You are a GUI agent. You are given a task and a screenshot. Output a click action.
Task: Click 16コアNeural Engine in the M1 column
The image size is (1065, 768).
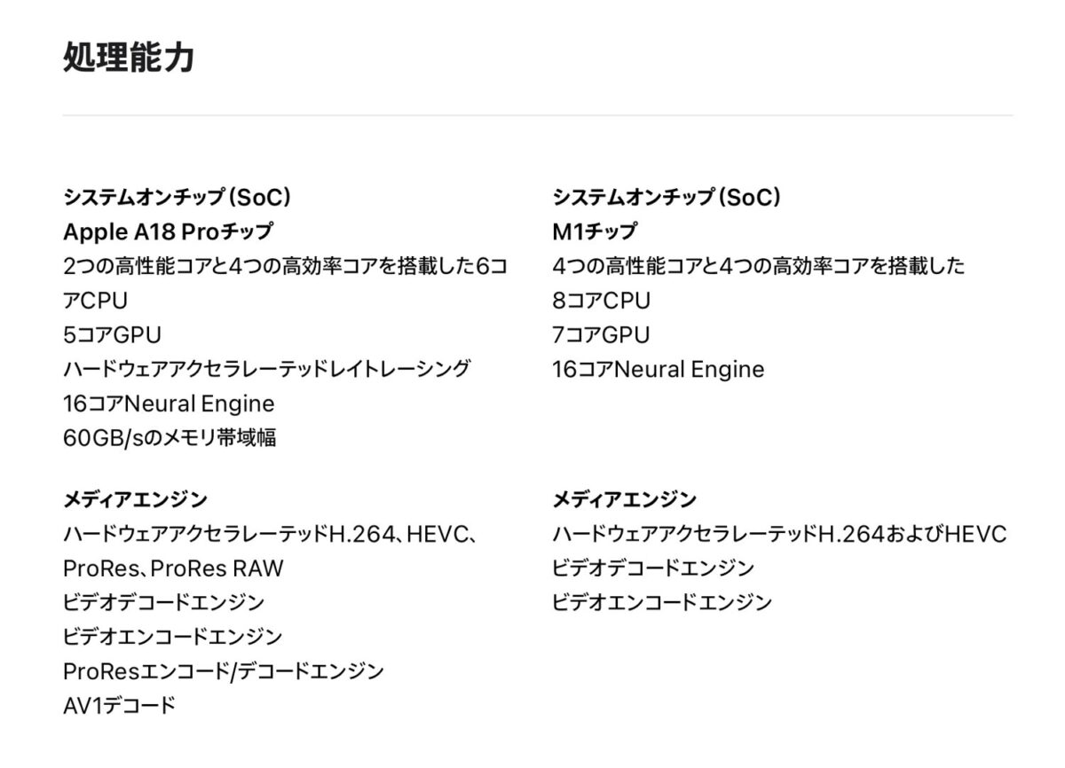tap(658, 369)
